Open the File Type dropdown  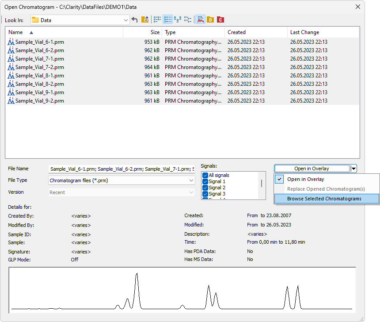point(191,180)
